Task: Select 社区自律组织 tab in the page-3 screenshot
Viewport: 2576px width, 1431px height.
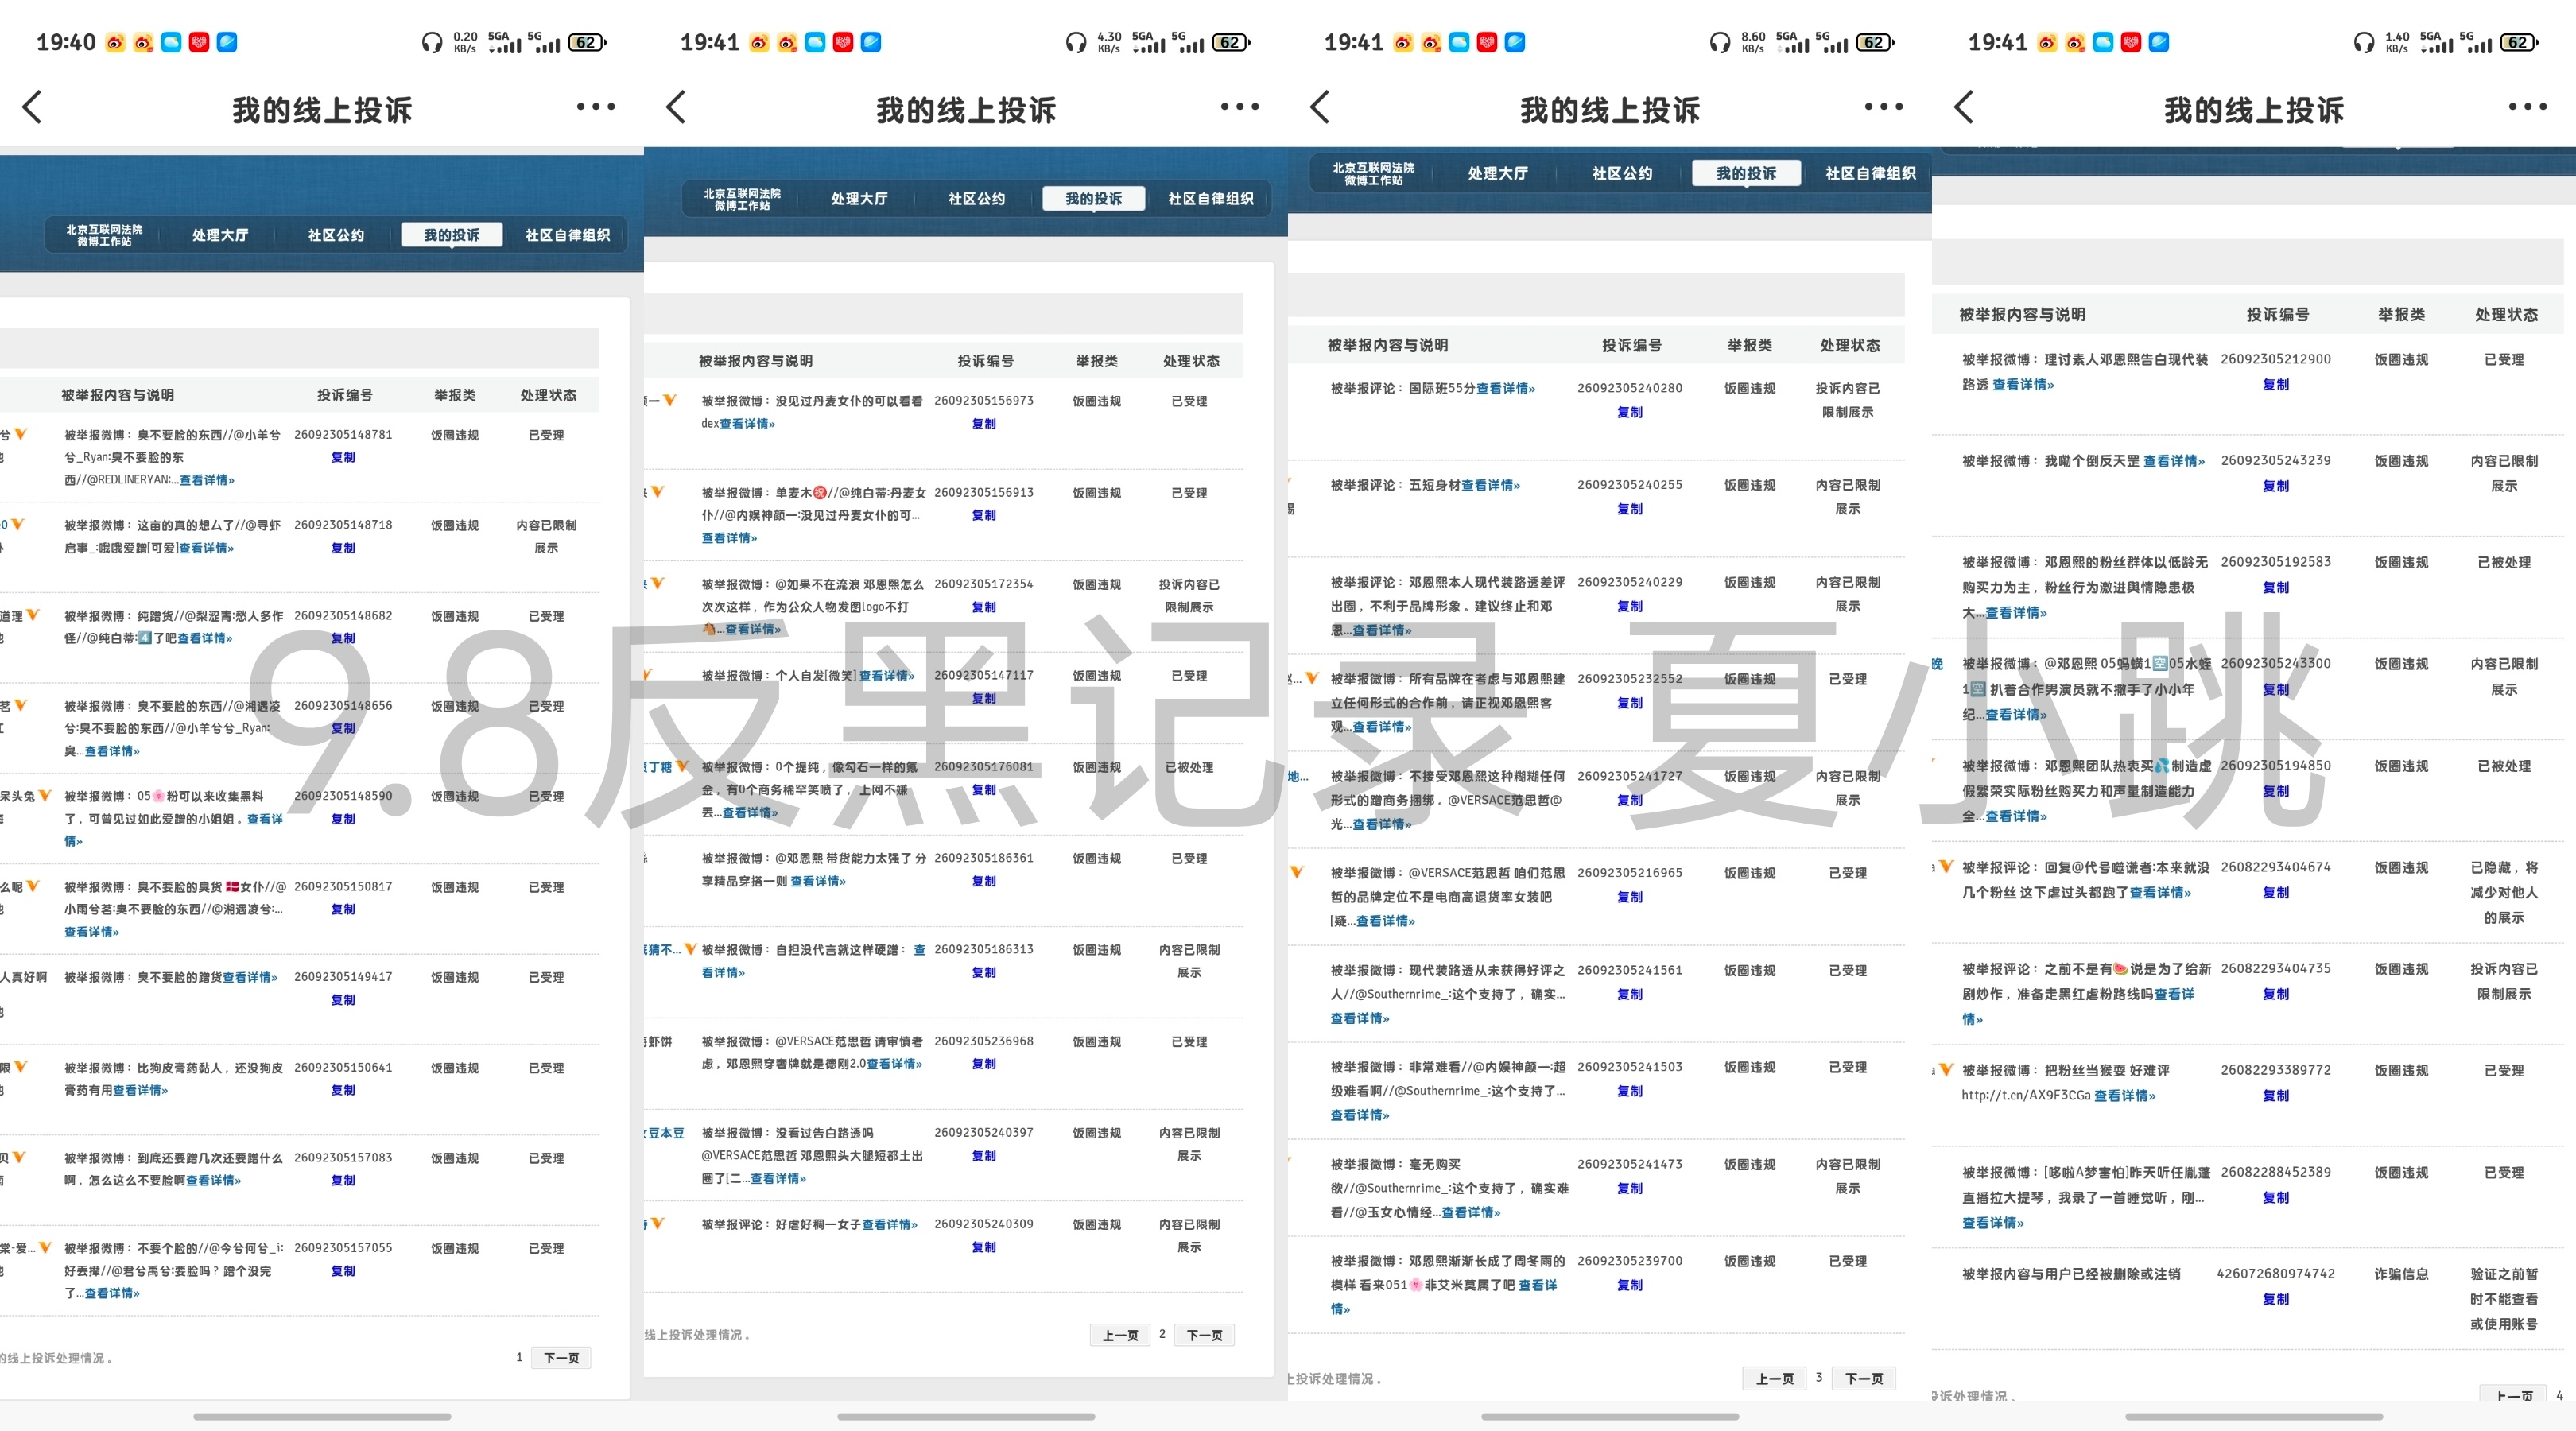Action: (1870, 174)
